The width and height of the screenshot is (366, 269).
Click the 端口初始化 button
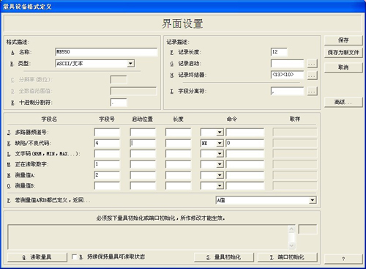point(288,257)
